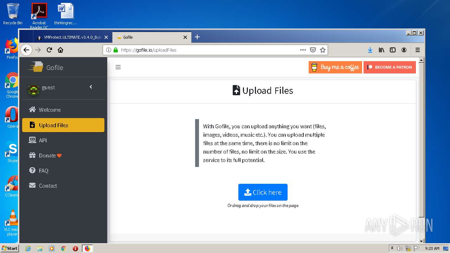The width and height of the screenshot is (450, 253).
Task: Open Internet Explorer from taskbar
Action: tap(28, 248)
